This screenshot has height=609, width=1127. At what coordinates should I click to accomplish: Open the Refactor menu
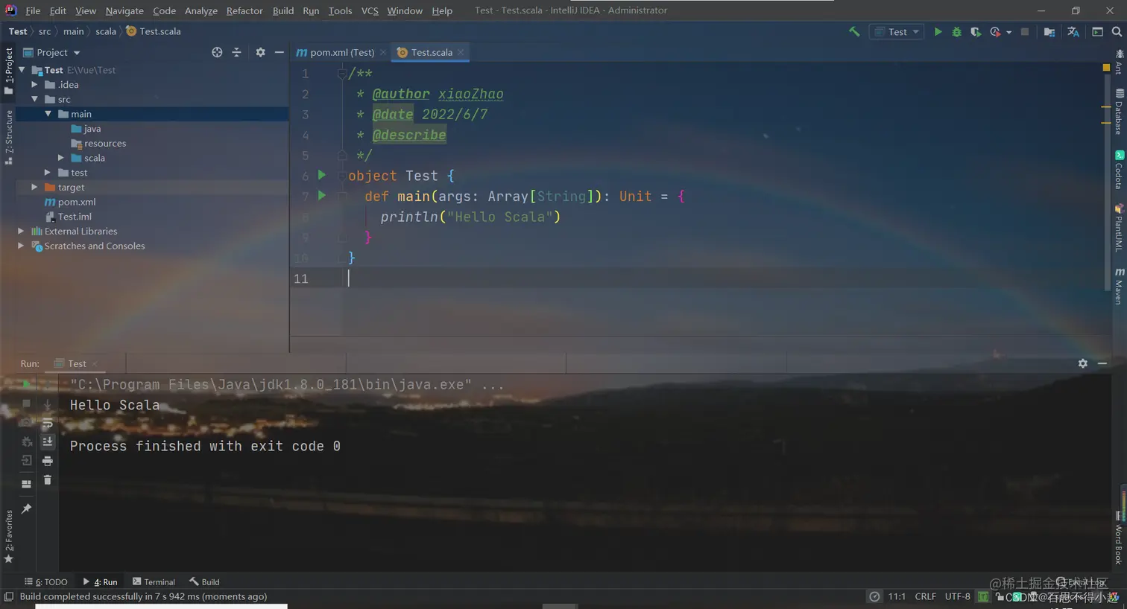click(244, 10)
